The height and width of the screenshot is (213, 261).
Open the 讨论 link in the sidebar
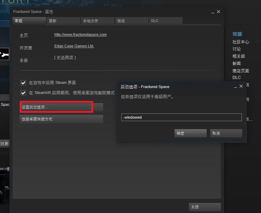pos(237,49)
